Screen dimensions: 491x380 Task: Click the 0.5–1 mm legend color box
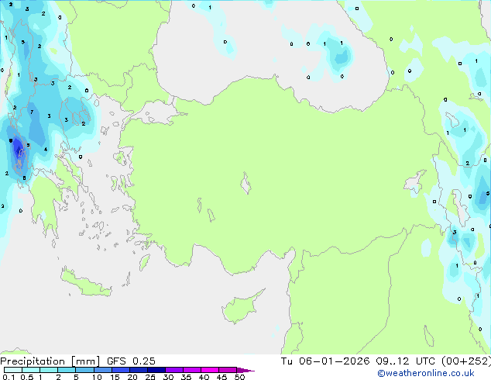coord(31,370)
